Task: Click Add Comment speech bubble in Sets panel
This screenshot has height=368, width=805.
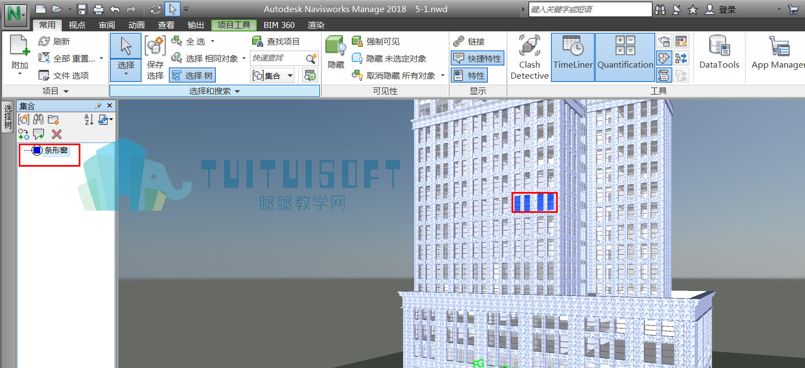Action: [39, 134]
